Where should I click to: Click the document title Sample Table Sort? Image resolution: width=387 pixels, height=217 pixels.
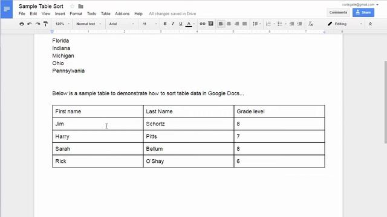41,6
